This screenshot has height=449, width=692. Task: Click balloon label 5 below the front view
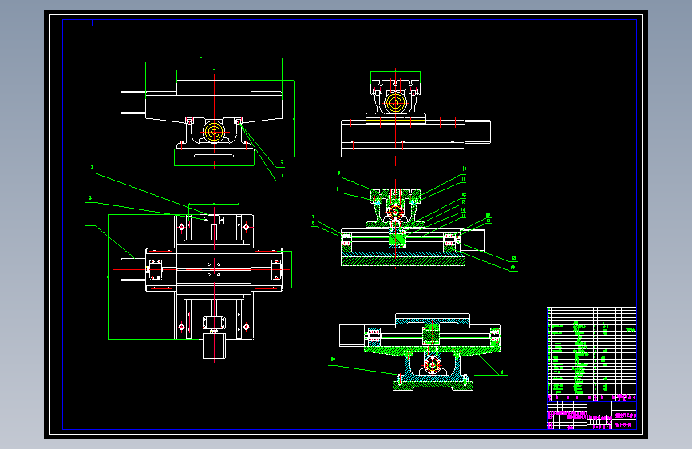(x=282, y=161)
